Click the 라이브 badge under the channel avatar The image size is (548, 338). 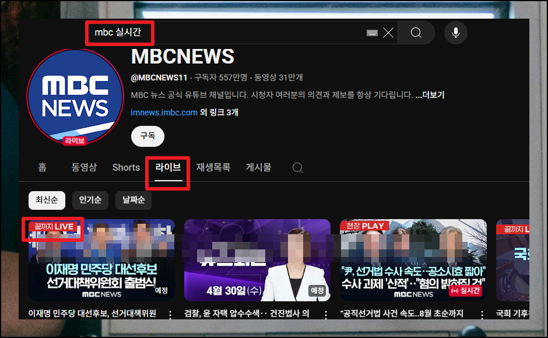click(75, 141)
